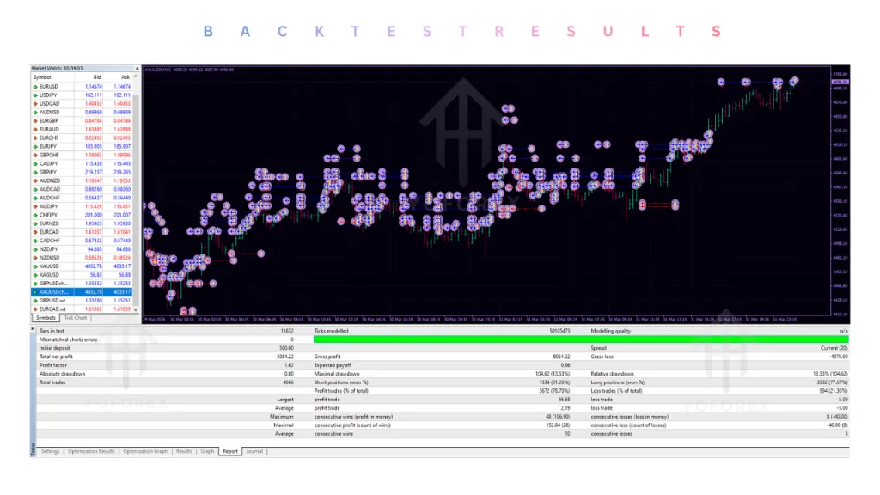Click the Profit factor value 1.62
The image size is (880, 495).
point(289,365)
